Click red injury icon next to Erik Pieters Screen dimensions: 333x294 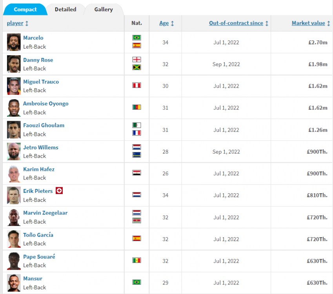click(x=59, y=191)
